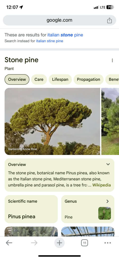The image size is (119, 259).
Task: Switch to the Lifespan chip
Action: [x=60, y=79]
